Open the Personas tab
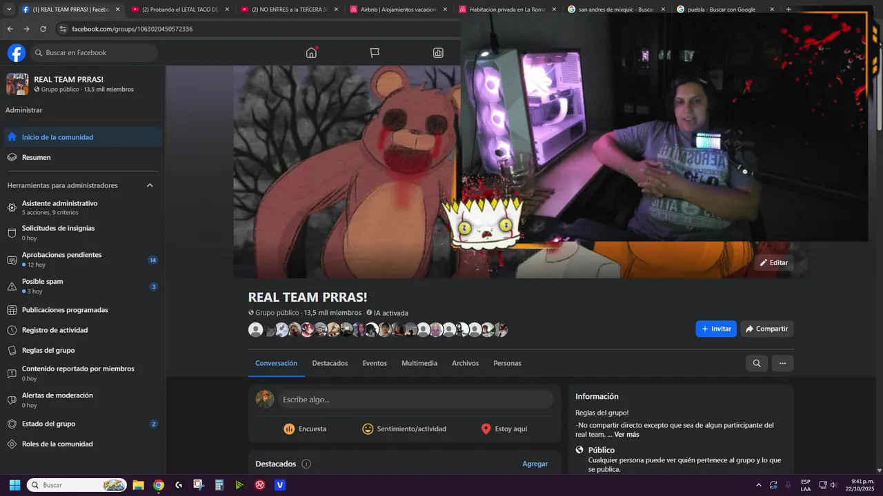Viewport: 883px width, 496px height. (507, 363)
